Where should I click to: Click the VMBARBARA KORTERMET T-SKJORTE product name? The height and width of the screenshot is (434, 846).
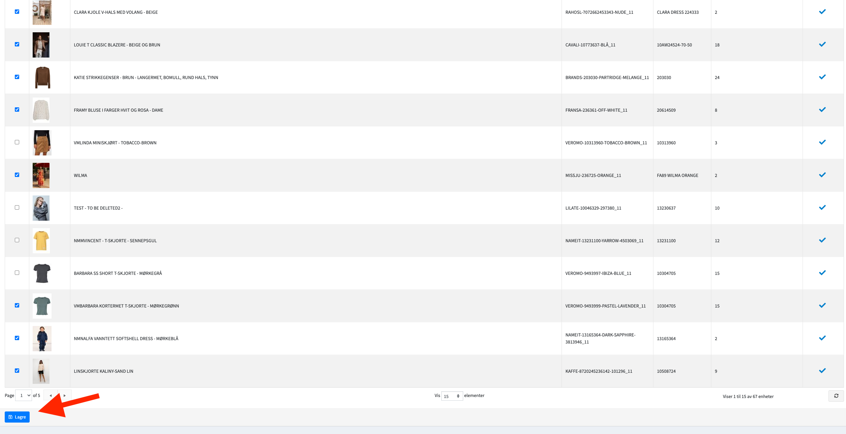point(126,306)
